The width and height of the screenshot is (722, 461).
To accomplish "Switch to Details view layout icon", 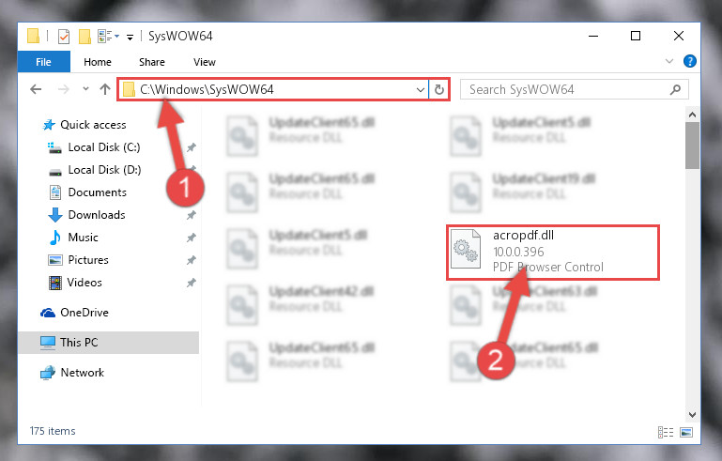I will click(666, 432).
